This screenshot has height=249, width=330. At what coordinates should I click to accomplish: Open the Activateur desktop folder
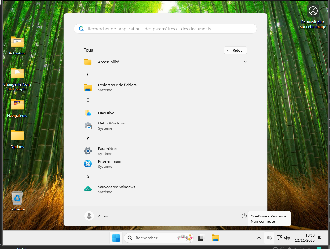coord(17,46)
